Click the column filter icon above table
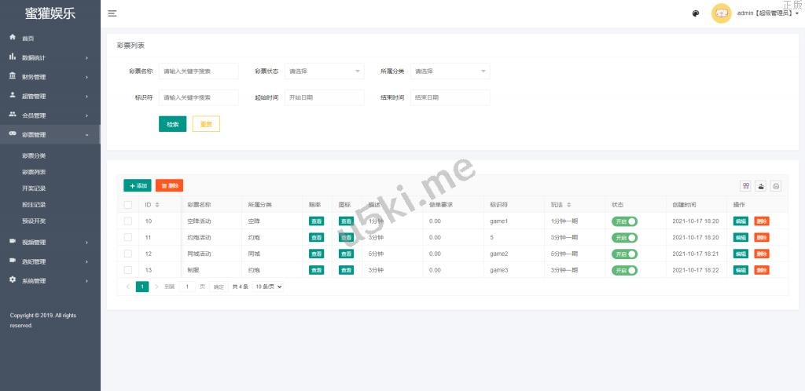Image resolution: width=805 pixels, height=391 pixels. point(745,186)
